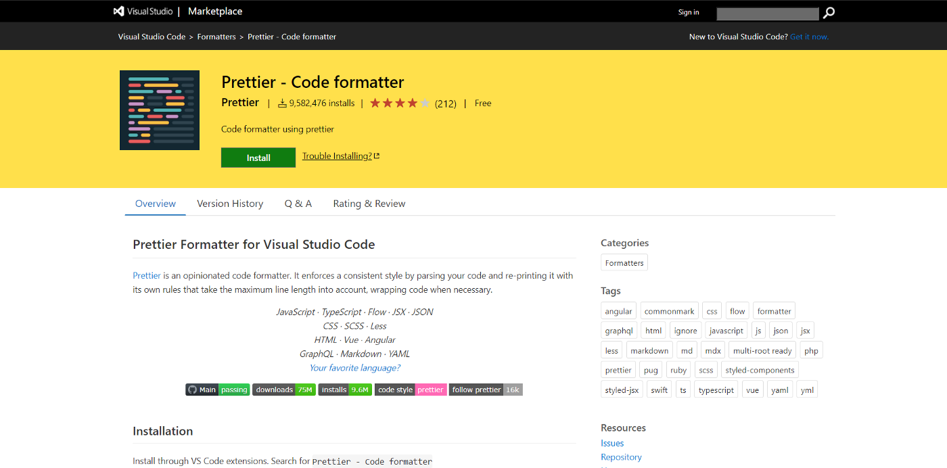947x468 pixels.
Task: Select the yaml tag
Action: click(x=780, y=390)
